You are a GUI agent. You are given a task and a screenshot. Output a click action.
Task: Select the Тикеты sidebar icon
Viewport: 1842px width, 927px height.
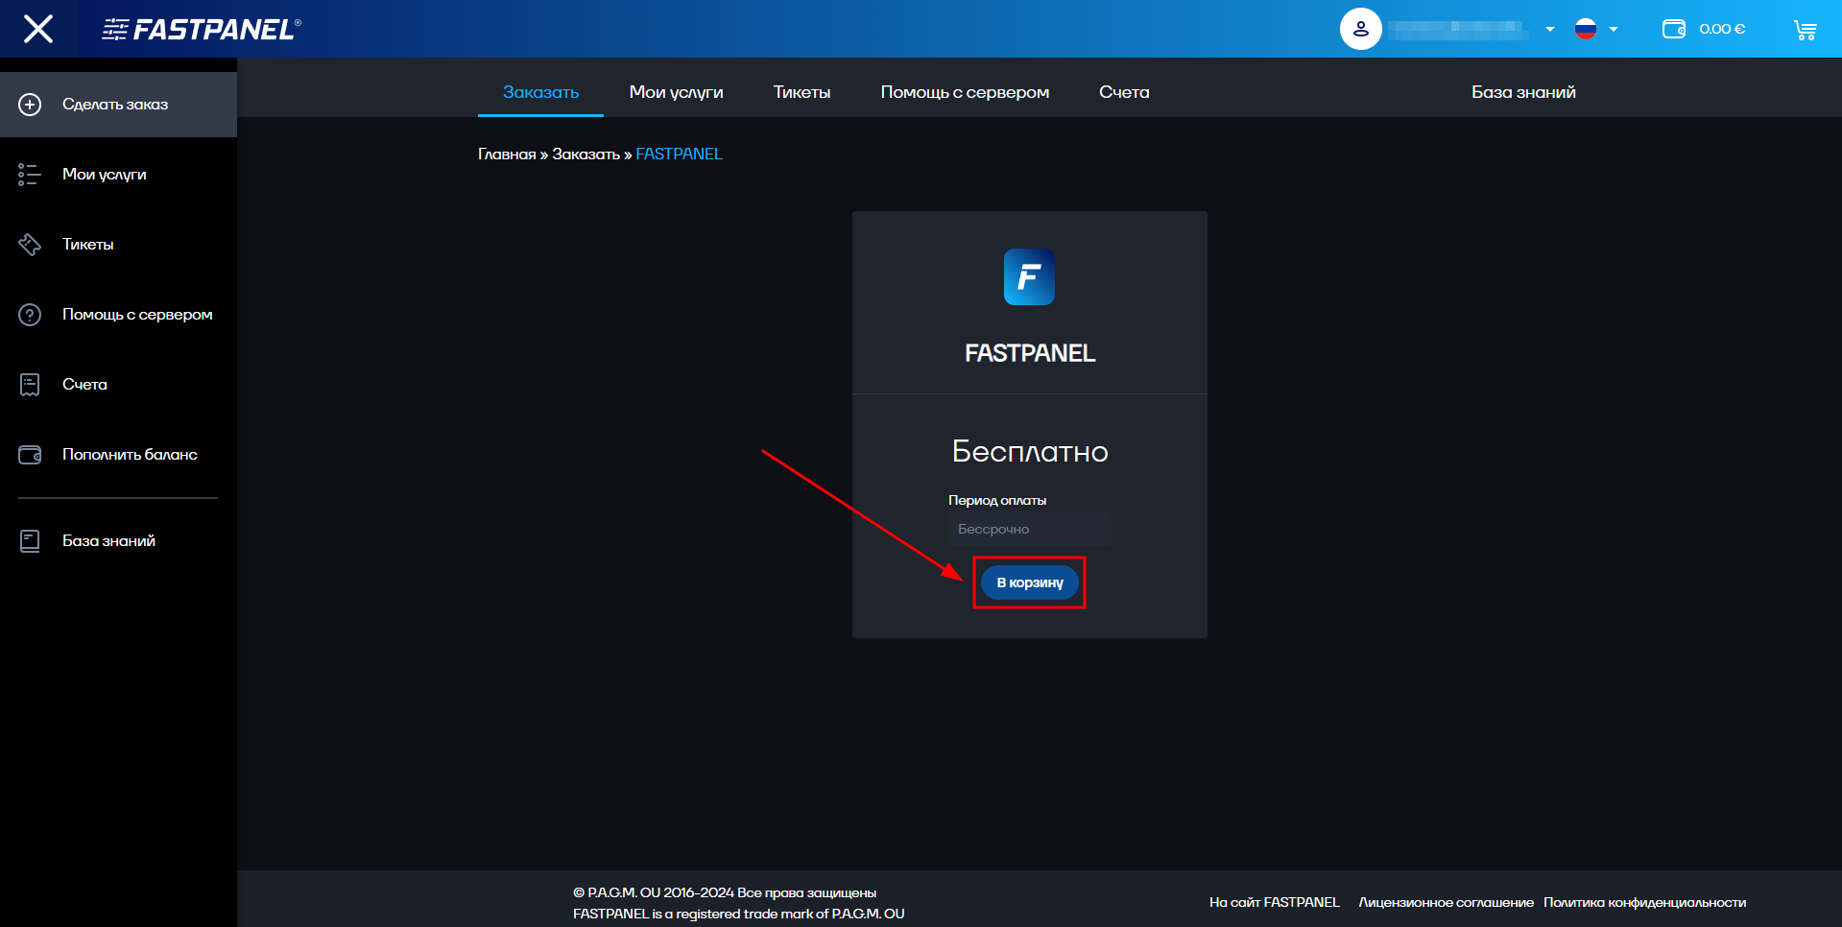(x=30, y=244)
